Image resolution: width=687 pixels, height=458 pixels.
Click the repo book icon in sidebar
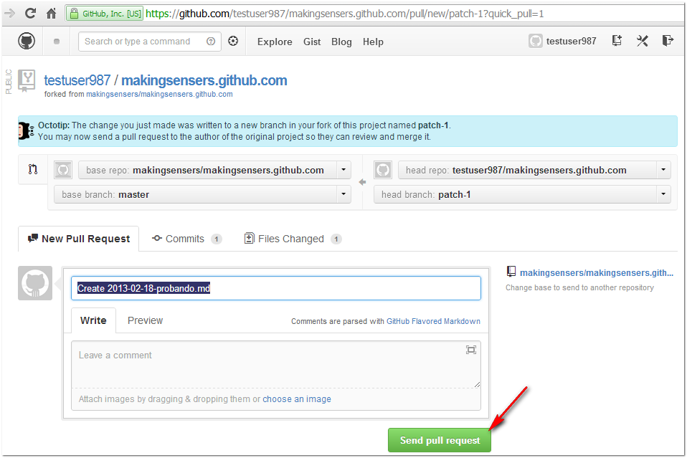click(x=511, y=272)
